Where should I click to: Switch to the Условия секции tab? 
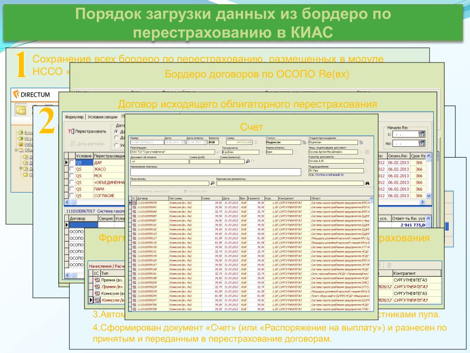tap(102, 117)
